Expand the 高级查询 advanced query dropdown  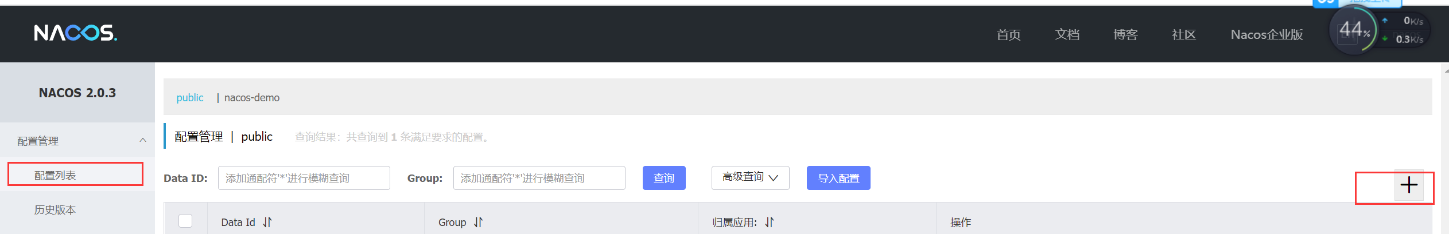750,177
